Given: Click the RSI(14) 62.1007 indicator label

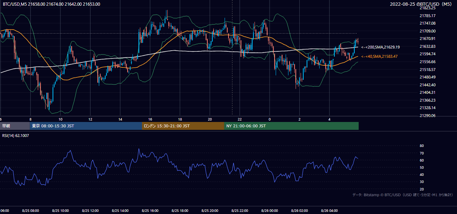Looking at the screenshot, I should [x=16, y=136].
